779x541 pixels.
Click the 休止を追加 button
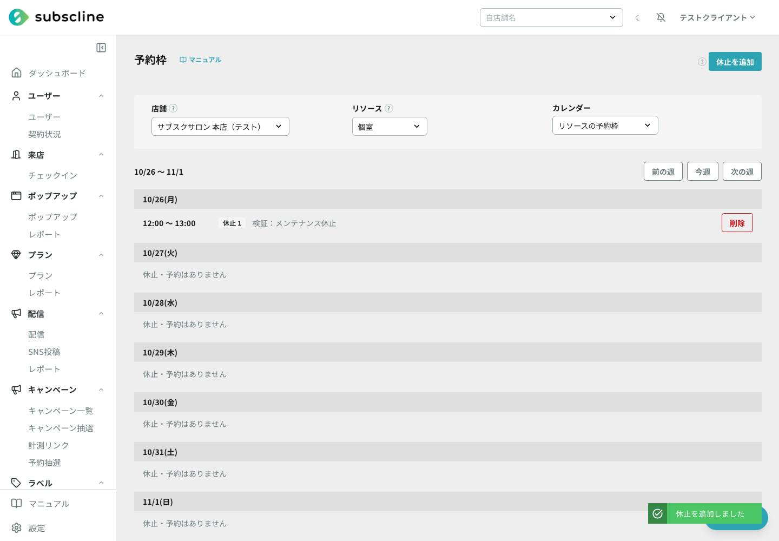click(x=735, y=62)
